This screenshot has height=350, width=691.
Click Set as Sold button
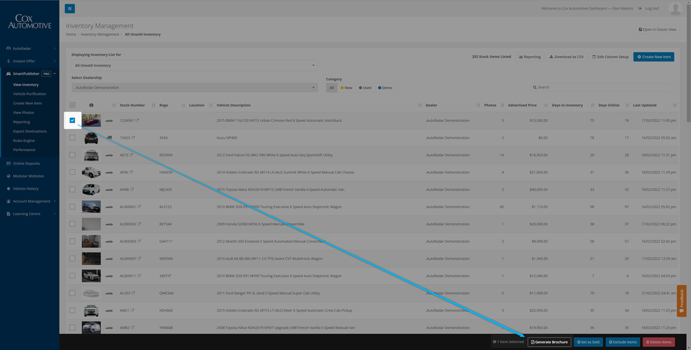pos(588,342)
